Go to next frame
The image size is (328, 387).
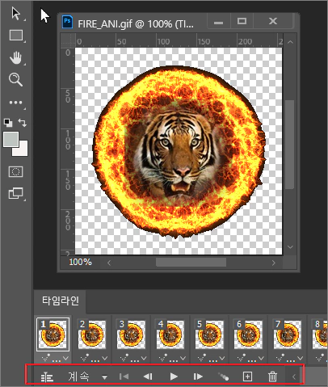pos(198,376)
